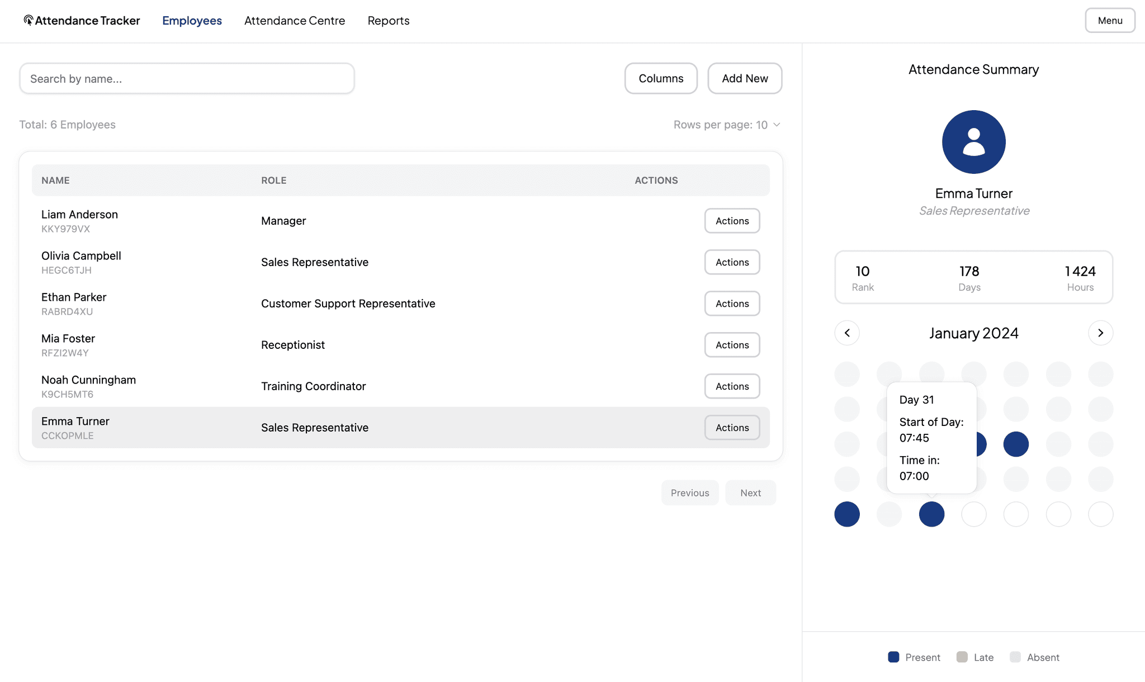Go to next month in calendar
This screenshot has height=682, width=1145.
tap(1100, 333)
